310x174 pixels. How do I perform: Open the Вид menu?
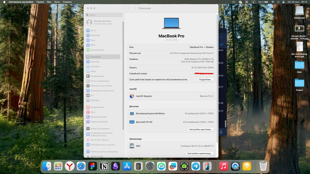49,2
